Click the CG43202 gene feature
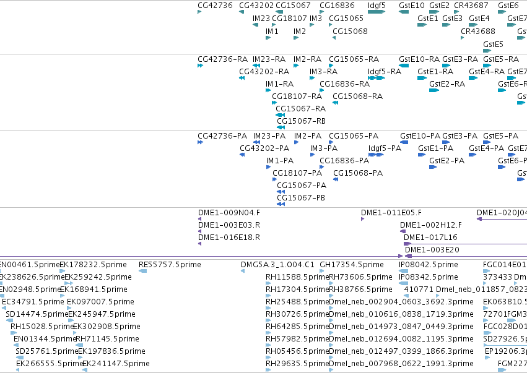The image size is (527, 373). point(242,12)
